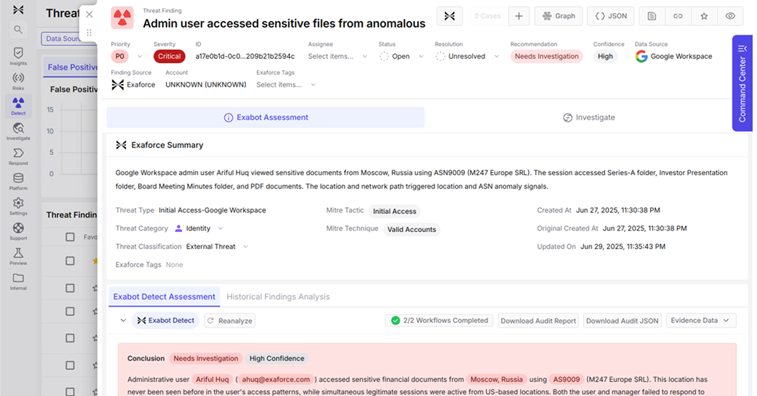The width and height of the screenshot is (757, 396).
Task: Click the finding ID a17e0b1d value
Action: click(245, 56)
